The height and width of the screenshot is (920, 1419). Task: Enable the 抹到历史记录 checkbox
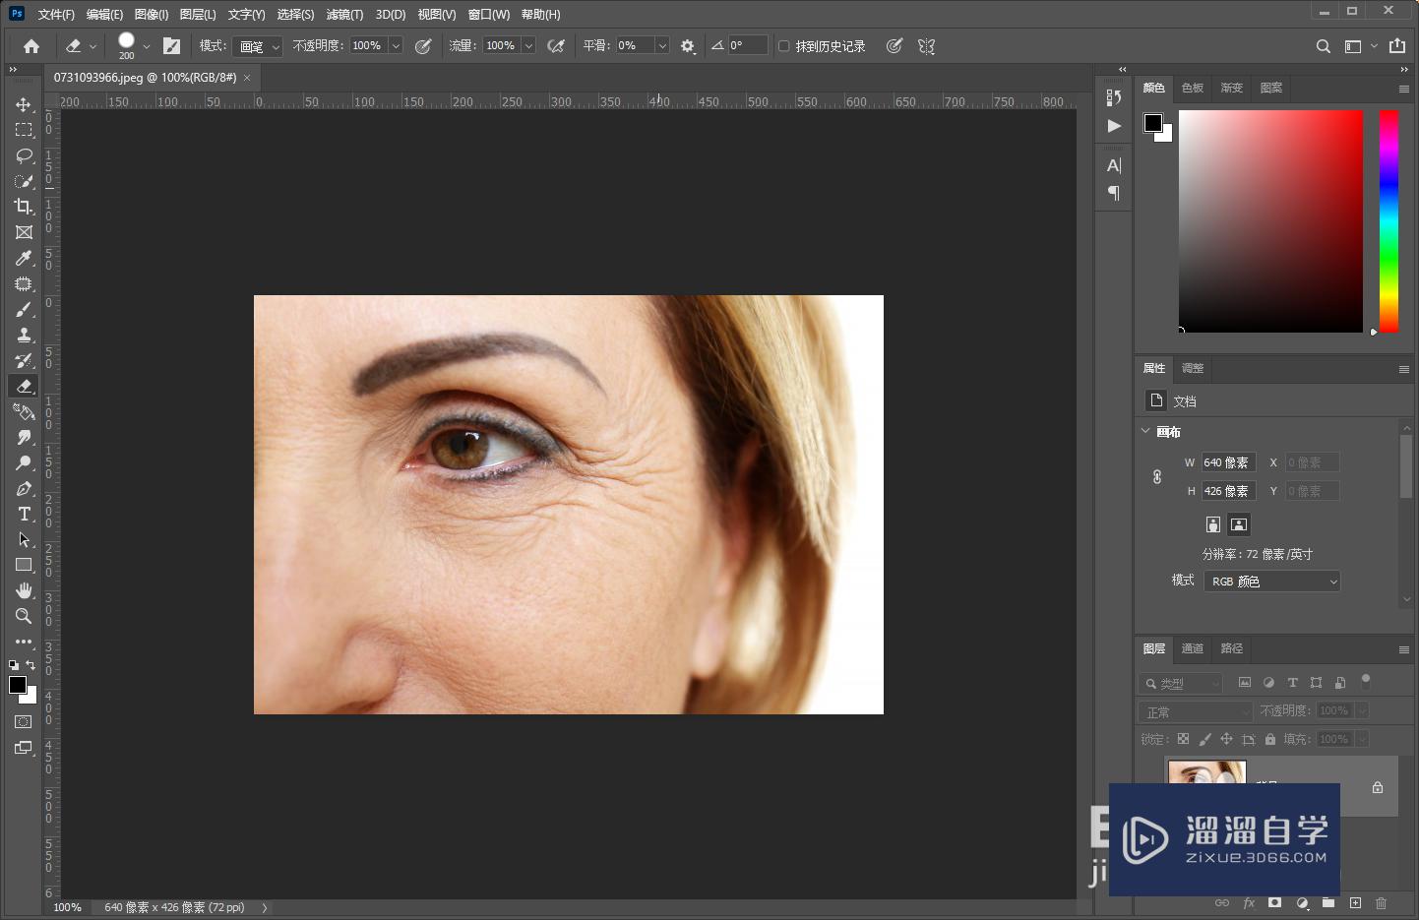coord(784,46)
